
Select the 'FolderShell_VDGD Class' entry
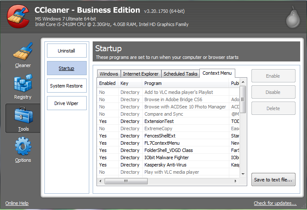(x=168, y=150)
